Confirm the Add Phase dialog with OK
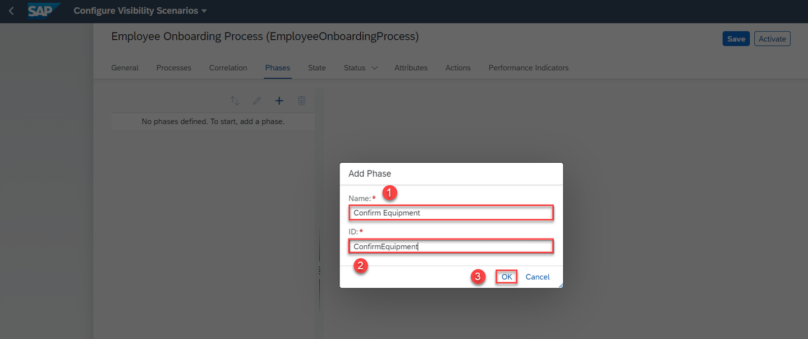This screenshot has height=339, width=808. coord(507,277)
